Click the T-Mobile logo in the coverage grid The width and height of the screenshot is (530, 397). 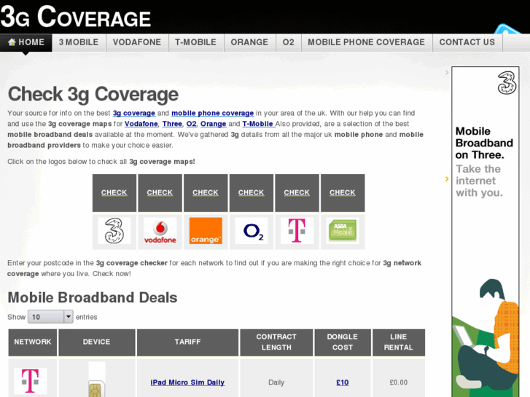(x=297, y=231)
